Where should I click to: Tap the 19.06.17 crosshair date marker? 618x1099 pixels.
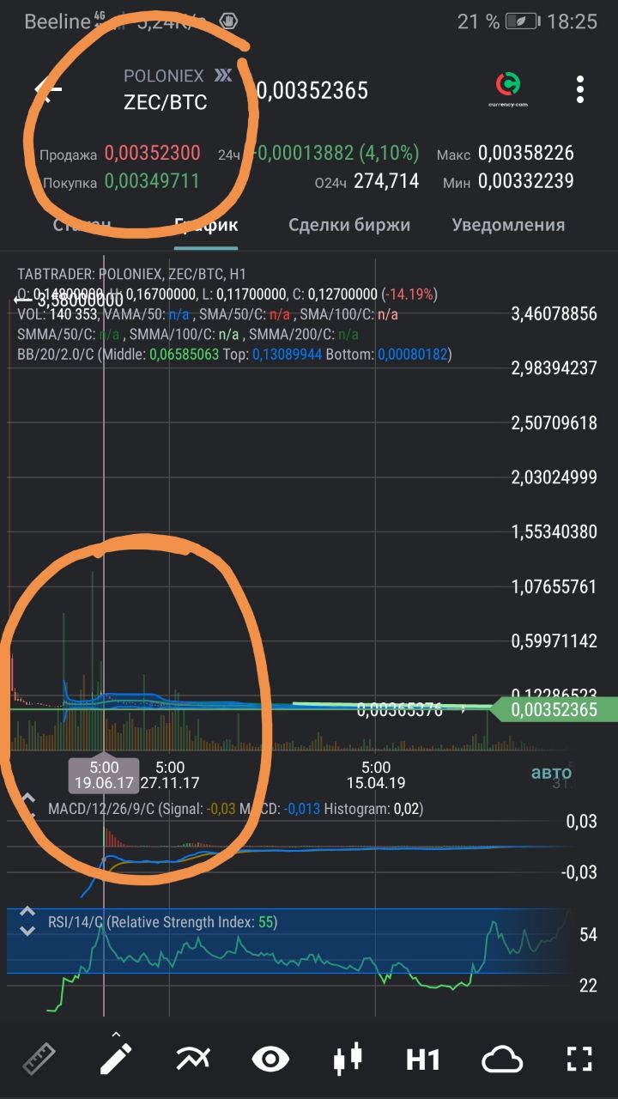[x=104, y=774]
